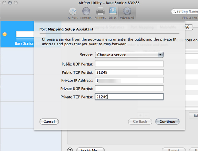
Task: Select the Base Station in sidebar
Action: click(x=17, y=34)
